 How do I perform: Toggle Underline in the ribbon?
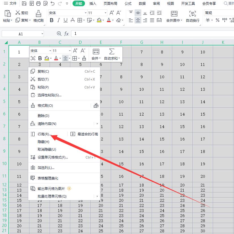[x=65, y=20]
